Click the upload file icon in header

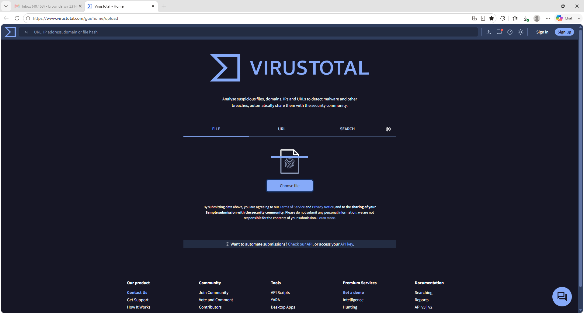488,32
